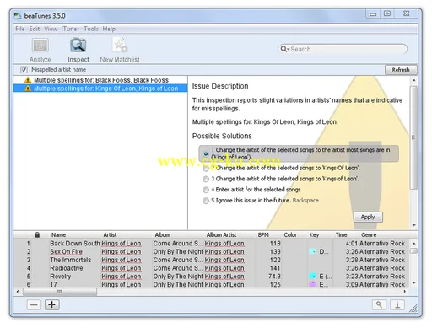Click the magnifier button at bottom right
The height and width of the screenshot is (328, 432).
pos(379,304)
